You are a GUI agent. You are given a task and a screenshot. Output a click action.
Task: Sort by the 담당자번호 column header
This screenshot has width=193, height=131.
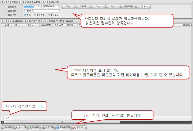click(x=46, y=25)
